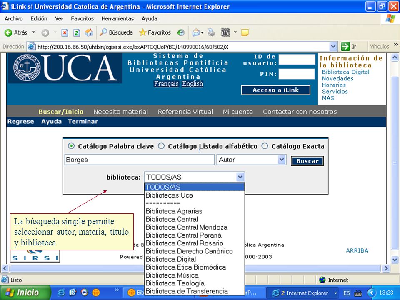Click the vertical scrollbar up arrow
Viewport: 400px width, 300px height.
[395, 57]
